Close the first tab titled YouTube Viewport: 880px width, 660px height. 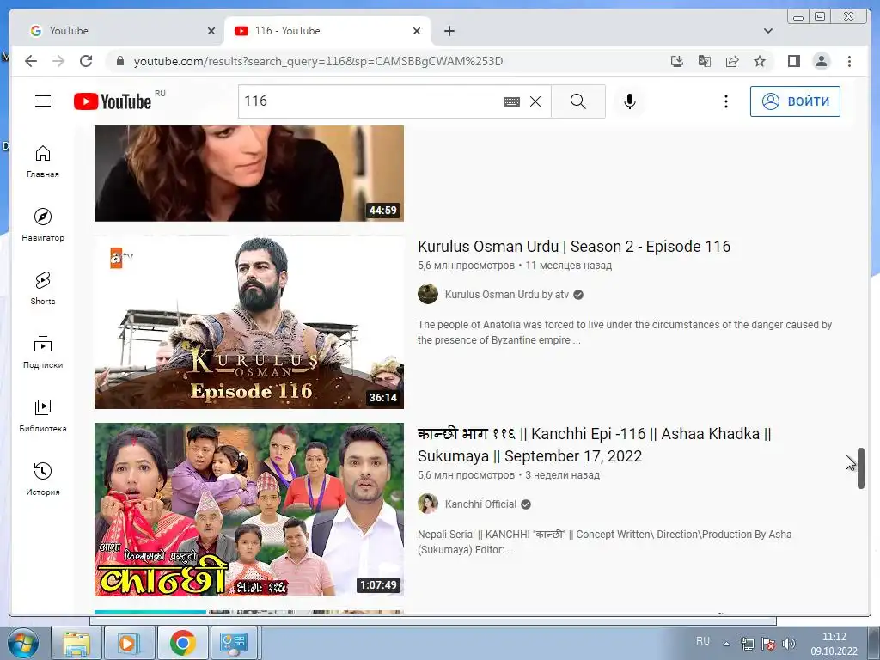click(x=211, y=31)
